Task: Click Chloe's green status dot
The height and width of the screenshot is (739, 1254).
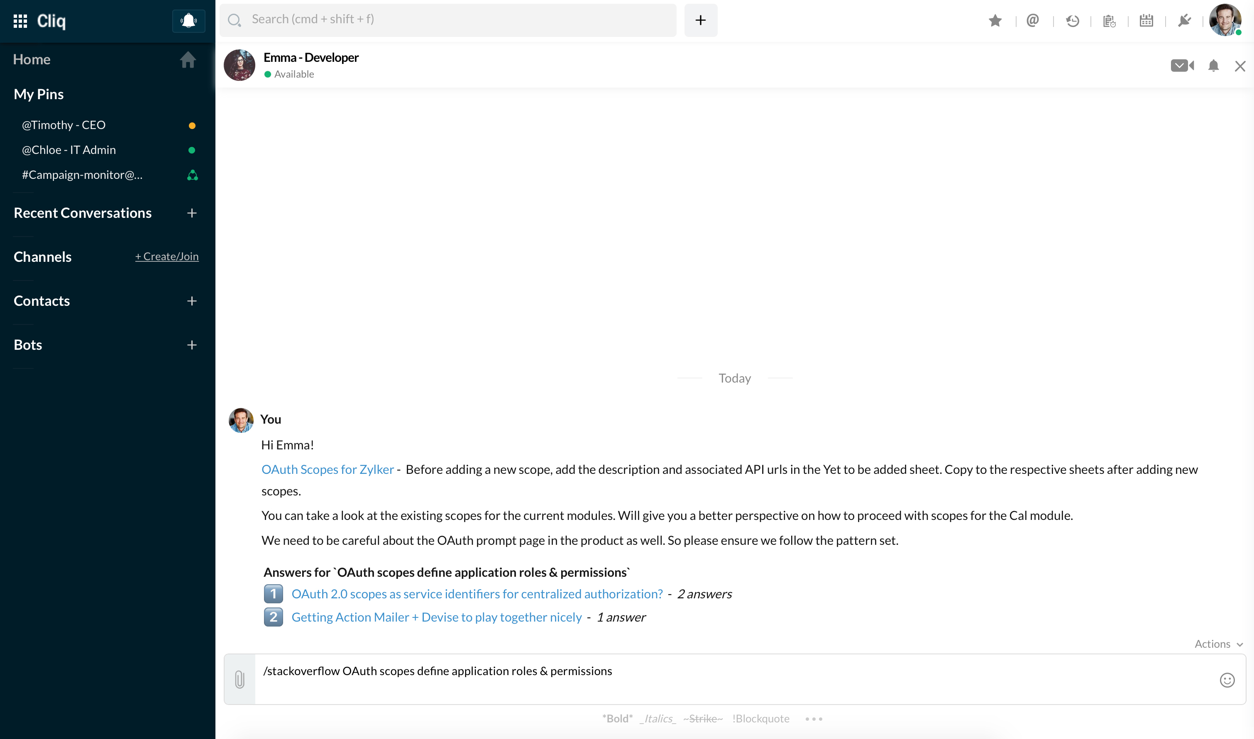Action: [x=192, y=150]
